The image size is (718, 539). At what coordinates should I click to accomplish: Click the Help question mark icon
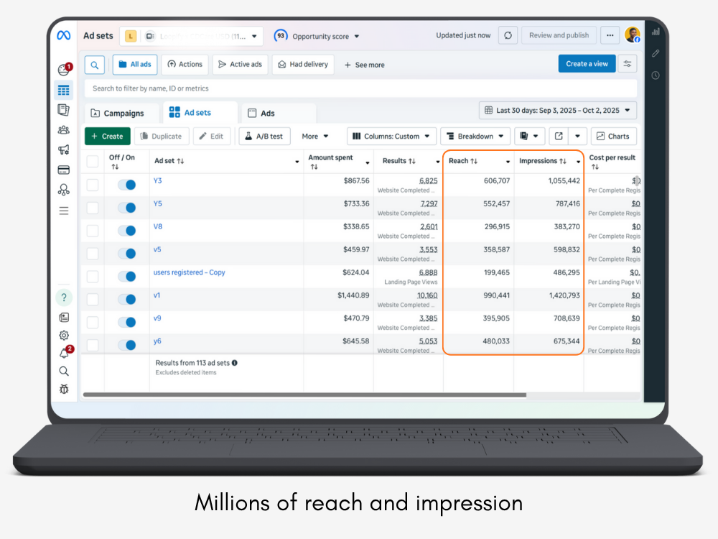[x=64, y=298]
